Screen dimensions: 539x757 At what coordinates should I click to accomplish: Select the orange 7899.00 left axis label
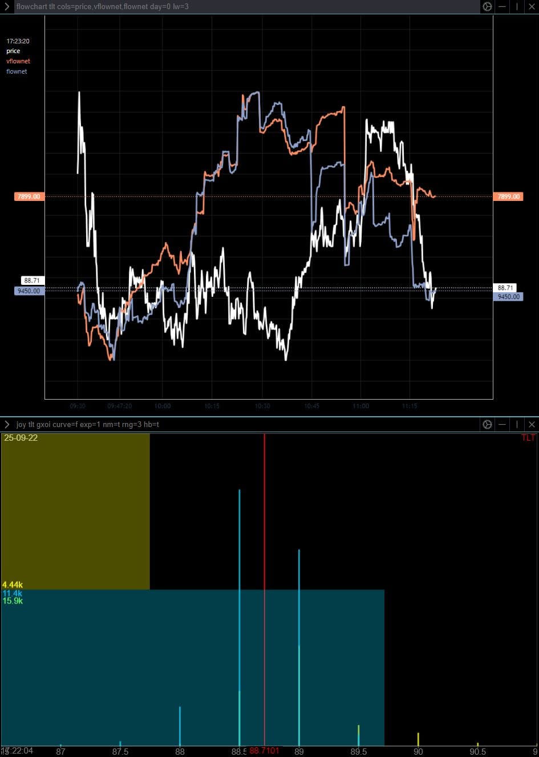point(29,196)
